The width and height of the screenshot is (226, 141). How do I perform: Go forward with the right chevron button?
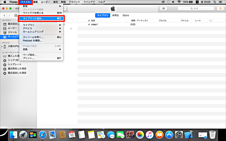[x=9, y=16]
